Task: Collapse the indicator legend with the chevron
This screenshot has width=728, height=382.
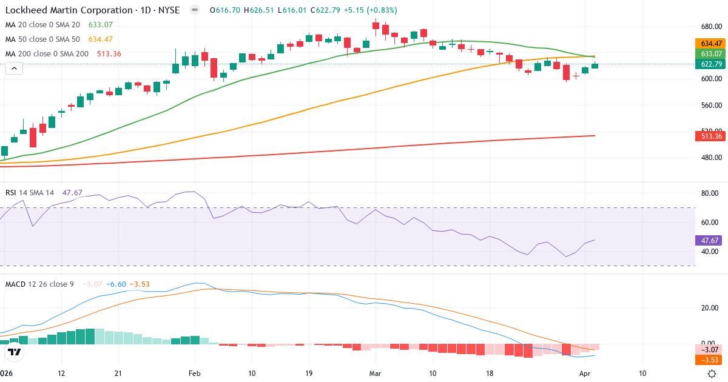Action: [13, 68]
